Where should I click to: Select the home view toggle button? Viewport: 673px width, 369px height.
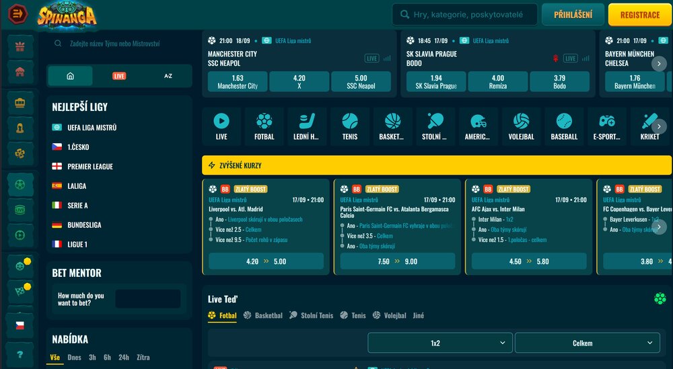[x=71, y=76]
